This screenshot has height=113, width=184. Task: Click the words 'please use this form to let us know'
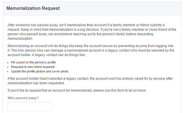120,90
